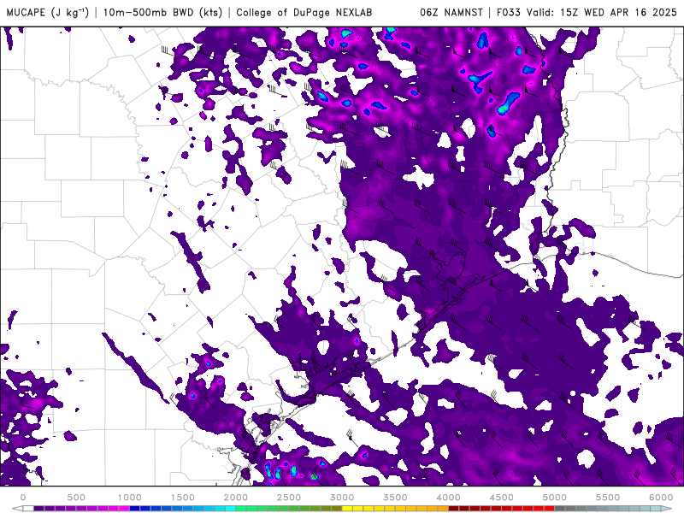Screen dimensions: 684x513
Task: Click the 1500 color scale label
Action: point(183,498)
